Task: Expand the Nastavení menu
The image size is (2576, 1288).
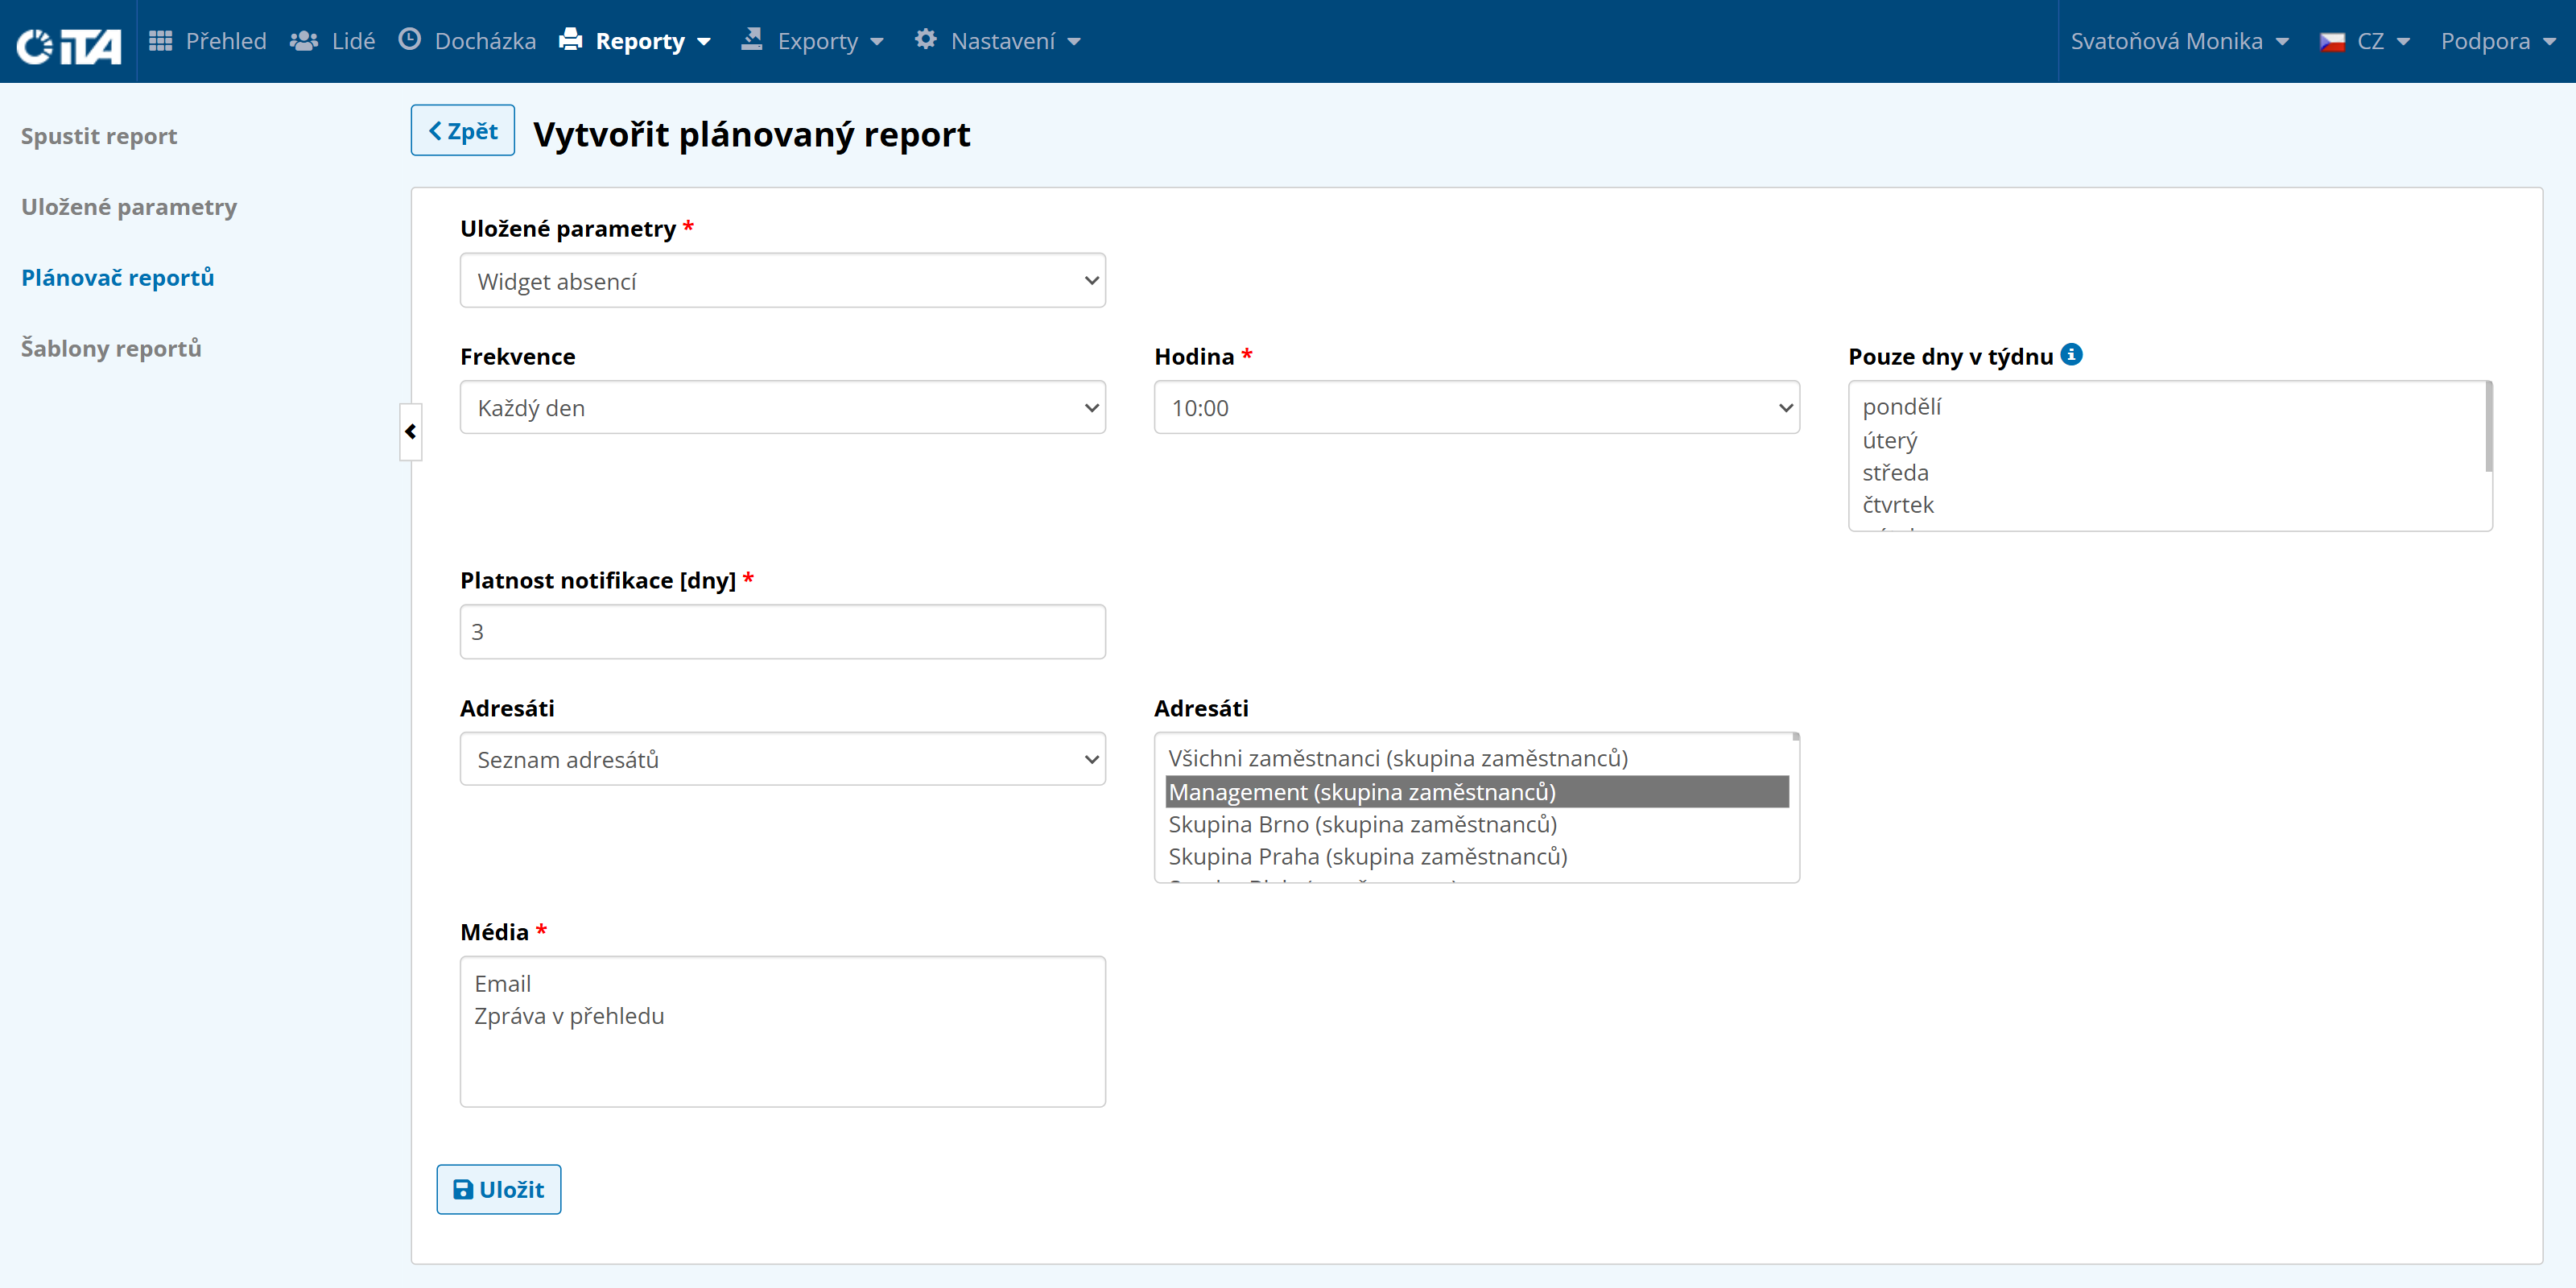Action: pyautogui.click(x=998, y=41)
